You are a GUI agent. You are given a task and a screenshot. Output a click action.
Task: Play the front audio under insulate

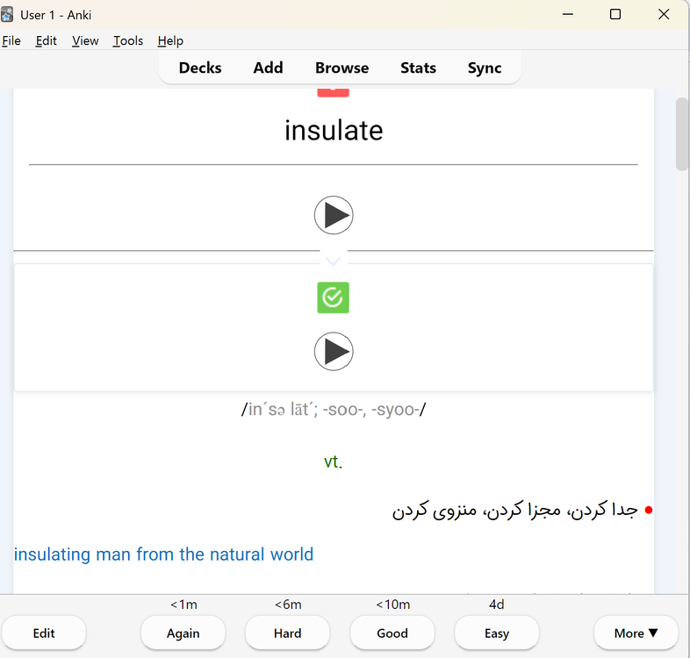pyautogui.click(x=334, y=215)
